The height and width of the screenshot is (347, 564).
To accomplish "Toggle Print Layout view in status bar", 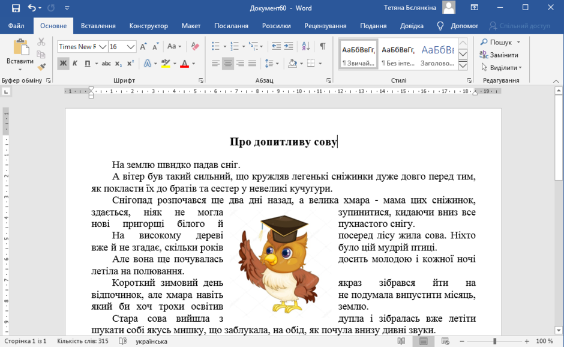I will pyautogui.click(x=424, y=341).
